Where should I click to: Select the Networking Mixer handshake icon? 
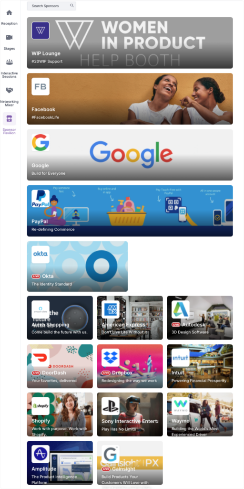point(10,90)
